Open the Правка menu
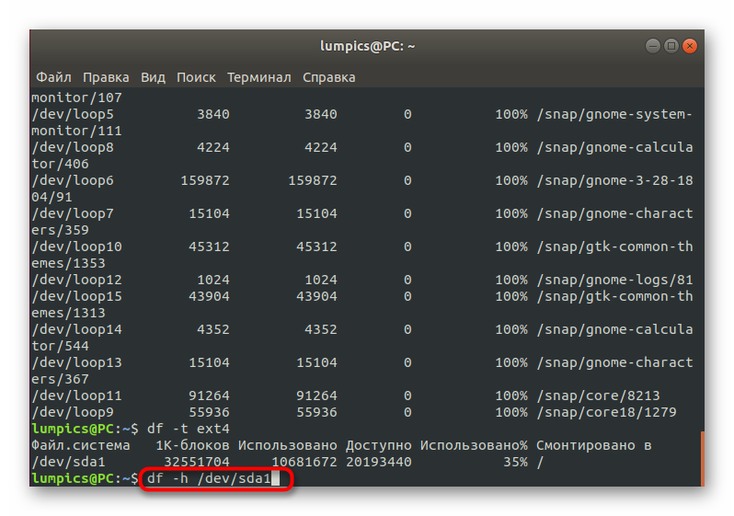Viewport: 734px width, 516px height. click(106, 77)
